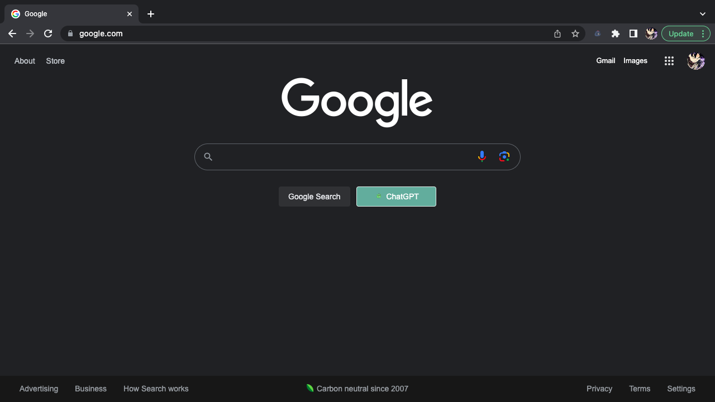
Task: Open the Images link
Action: [x=636, y=61]
